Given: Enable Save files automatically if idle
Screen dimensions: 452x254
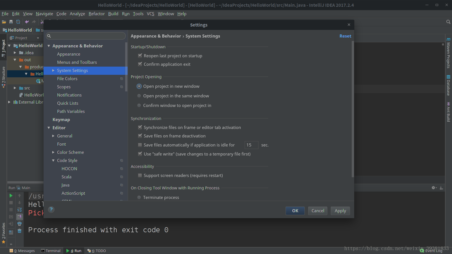Looking at the screenshot, I should pyautogui.click(x=140, y=145).
